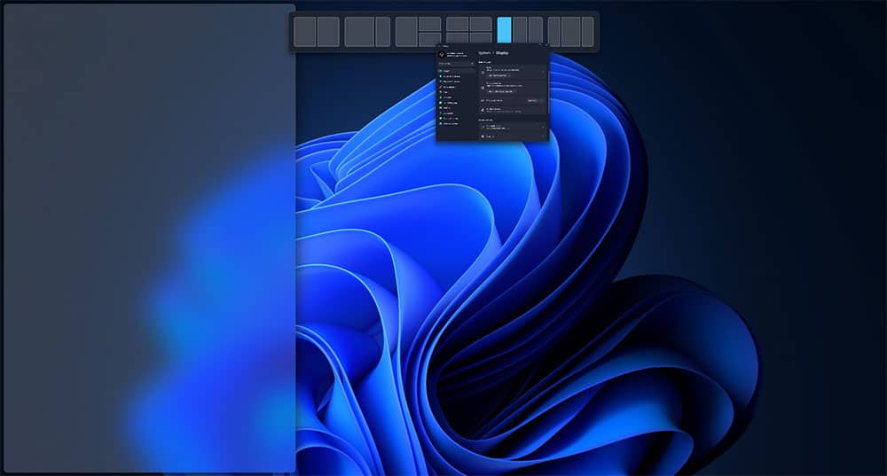Open Personalization brush icon in Settings sidebar
The width and height of the screenshot is (887, 476).
[x=441, y=87]
